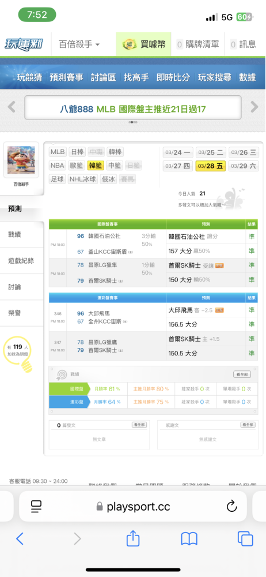Screen dimensions: 266x577
Task: Open 購牌清單 purchase list
Action: [199, 44]
